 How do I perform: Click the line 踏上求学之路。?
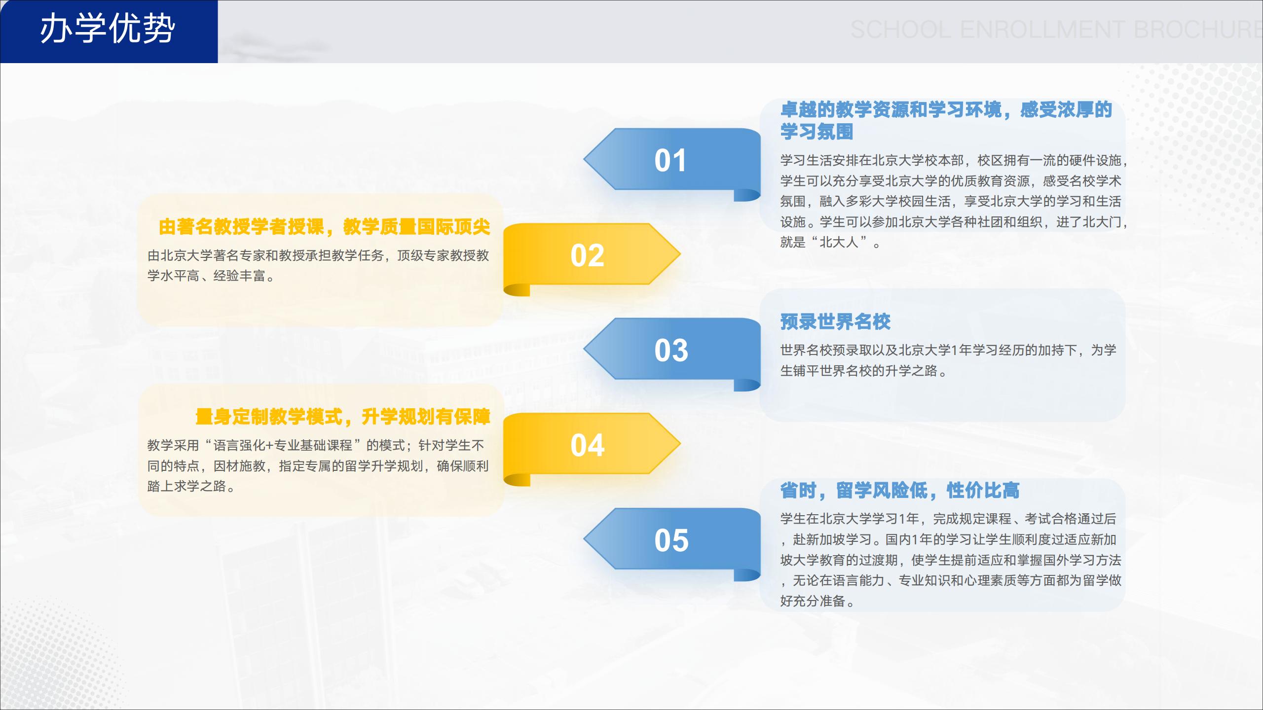[191, 486]
